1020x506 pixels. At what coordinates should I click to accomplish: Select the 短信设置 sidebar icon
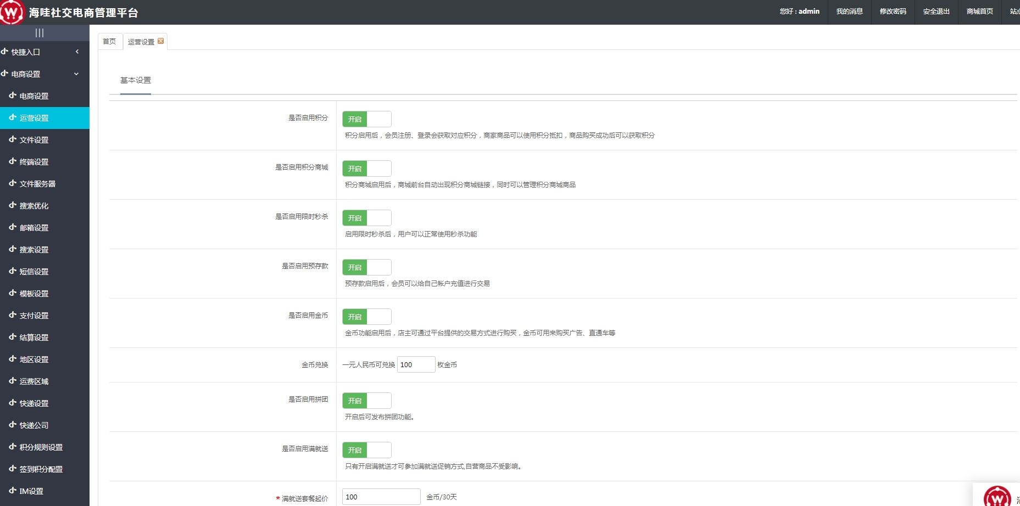click(12, 271)
